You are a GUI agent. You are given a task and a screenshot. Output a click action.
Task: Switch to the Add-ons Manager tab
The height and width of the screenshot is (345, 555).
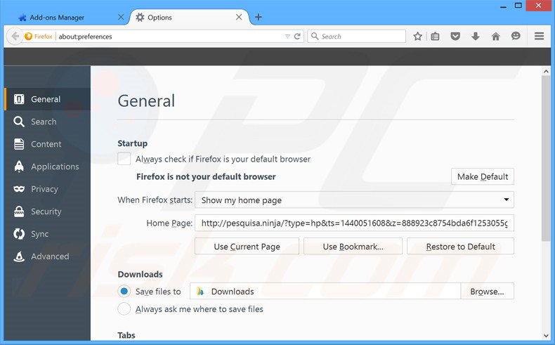tap(62, 17)
